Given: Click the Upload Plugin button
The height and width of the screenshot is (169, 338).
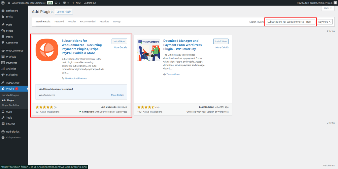Looking at the screenshot, I should click(64, 12).
